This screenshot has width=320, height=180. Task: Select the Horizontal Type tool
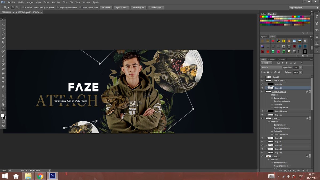pos(3,91)
